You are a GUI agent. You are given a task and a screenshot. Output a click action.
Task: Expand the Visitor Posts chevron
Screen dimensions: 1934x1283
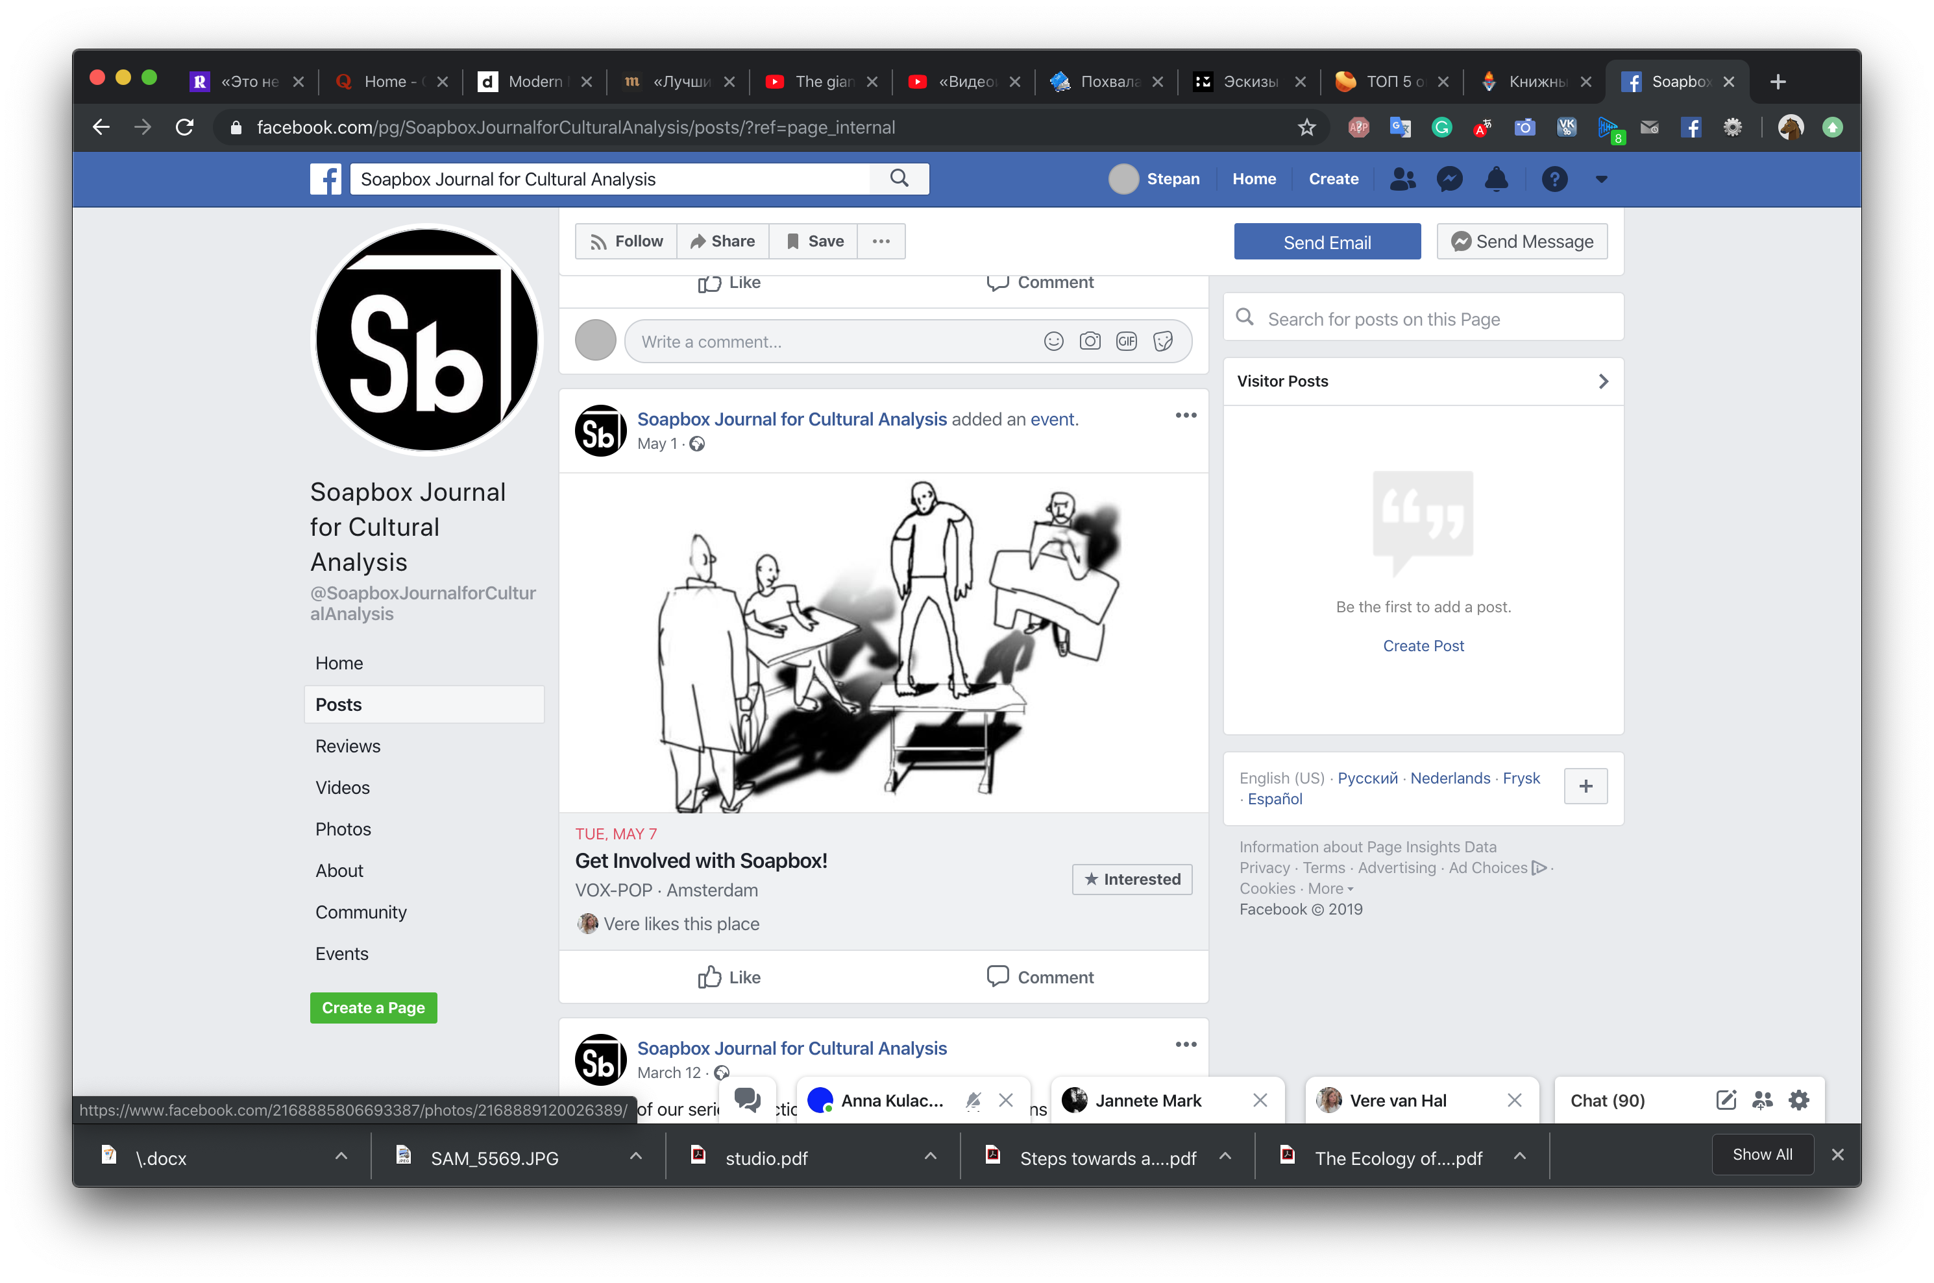(1602, 381)
